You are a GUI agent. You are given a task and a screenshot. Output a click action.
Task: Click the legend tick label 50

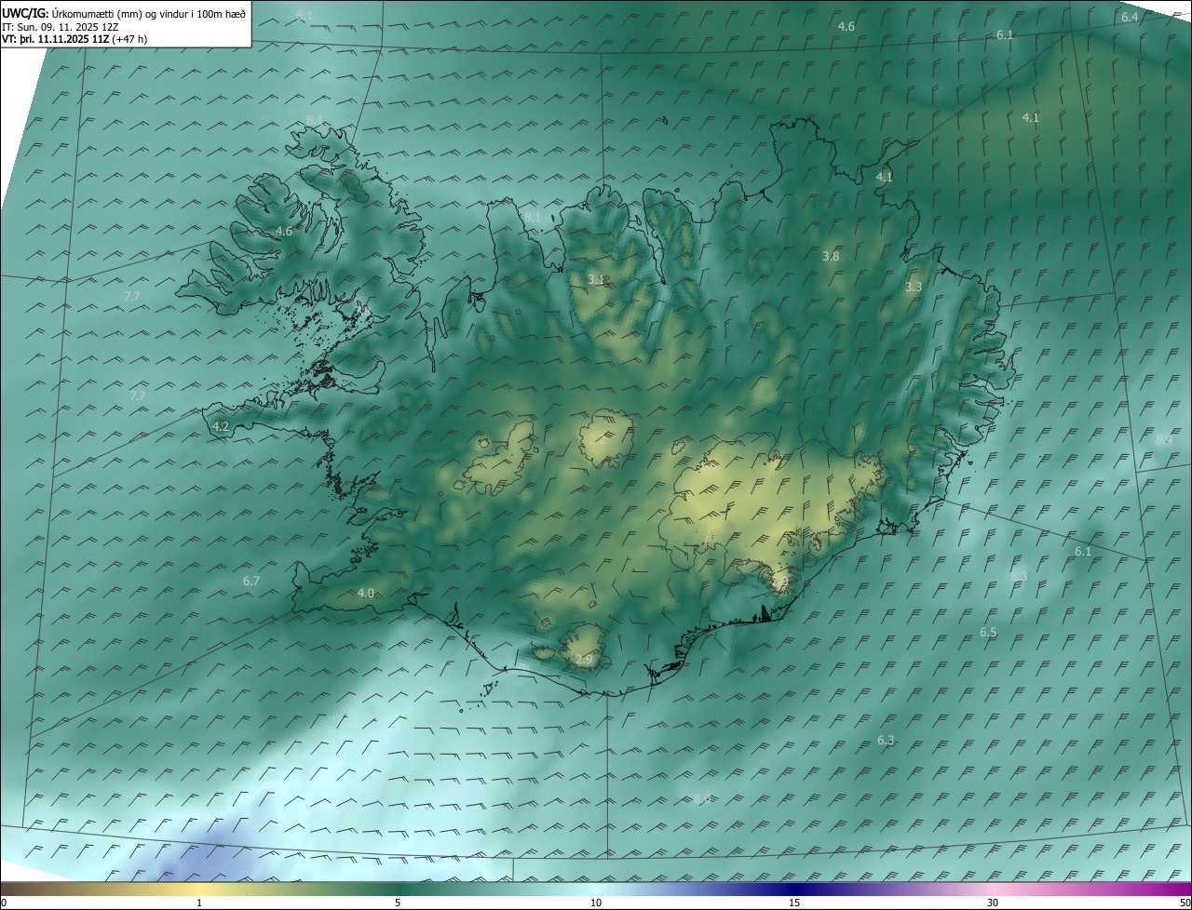click(1184, 903)
